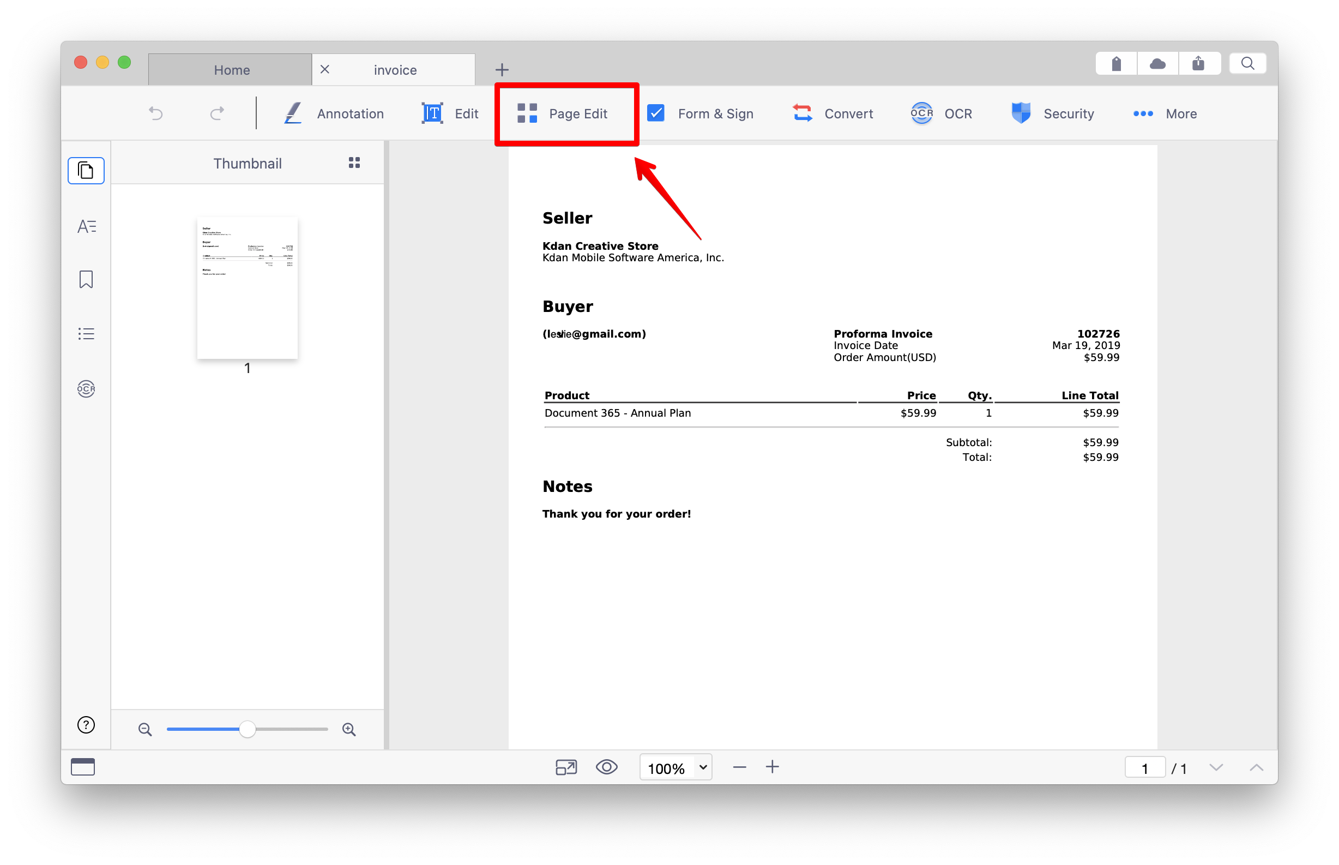The width and height of the screenshot is (1339, 865).
Task: Show the Bookmarks panel icon
Action: click(x=86, y=279)
